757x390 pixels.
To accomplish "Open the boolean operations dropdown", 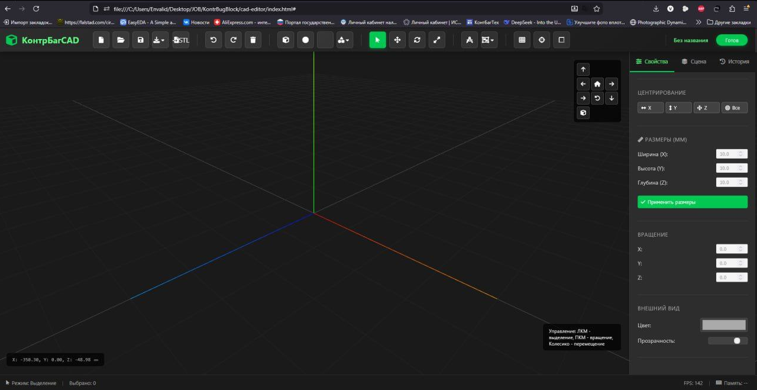I will 346,40.
